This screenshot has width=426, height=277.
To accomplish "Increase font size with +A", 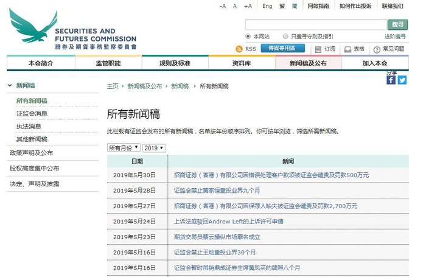I will click(248, 6).
